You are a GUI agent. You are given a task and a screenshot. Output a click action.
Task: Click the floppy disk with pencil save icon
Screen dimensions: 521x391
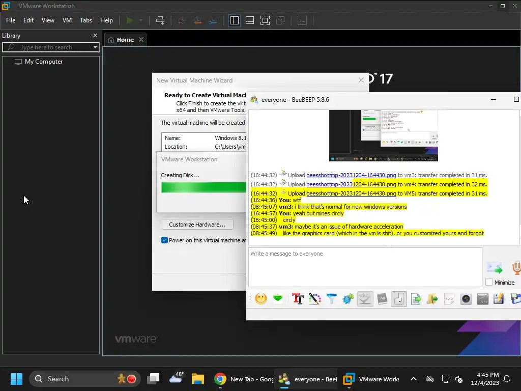[x=499, y=298]
